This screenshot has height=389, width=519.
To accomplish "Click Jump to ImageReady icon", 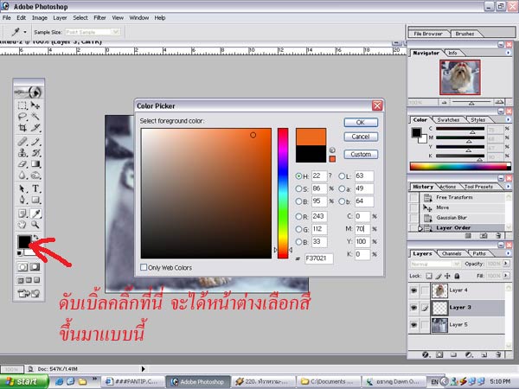I will [29, 293].
